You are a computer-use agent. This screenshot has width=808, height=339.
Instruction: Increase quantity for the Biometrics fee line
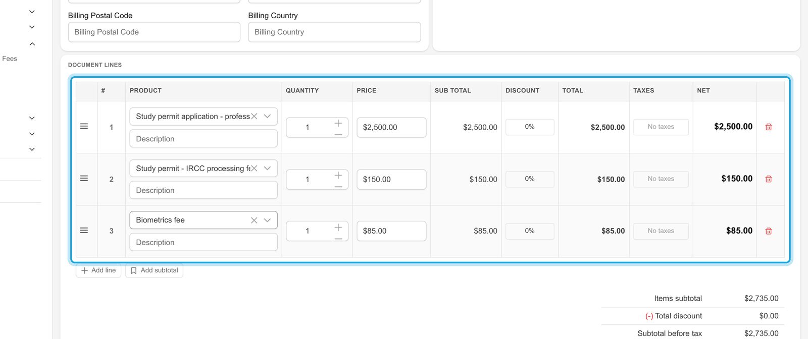(338, 227)
